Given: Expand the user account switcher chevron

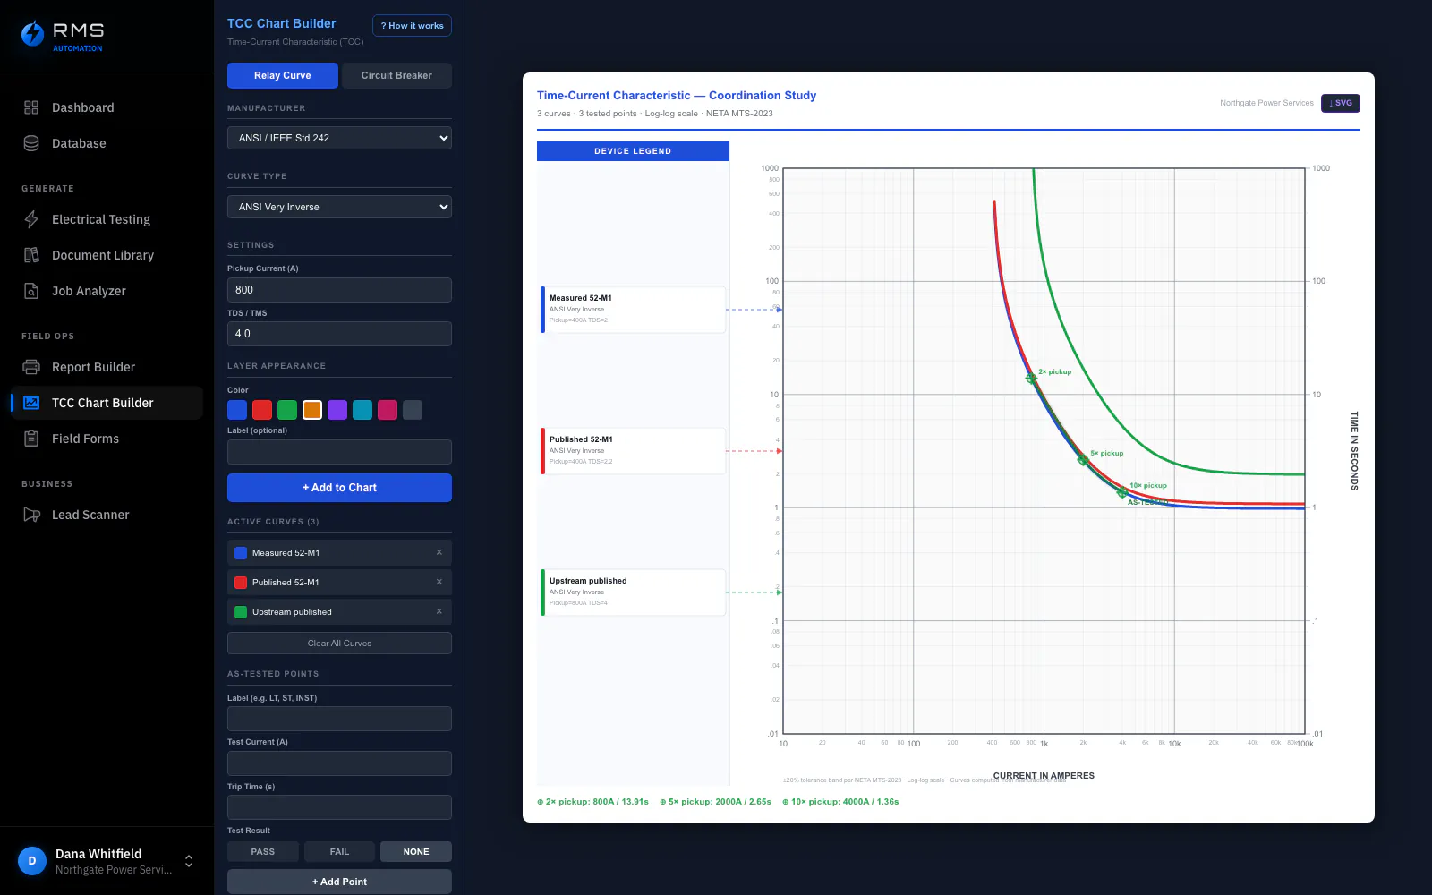Looking at the screenshot, I should click(189, 861).
